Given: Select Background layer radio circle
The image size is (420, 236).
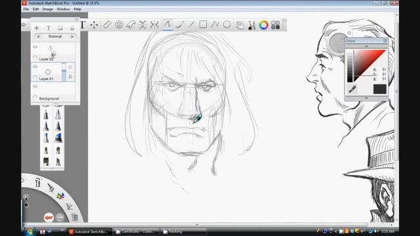Looking at the screenshot, I should coord(35,98).
